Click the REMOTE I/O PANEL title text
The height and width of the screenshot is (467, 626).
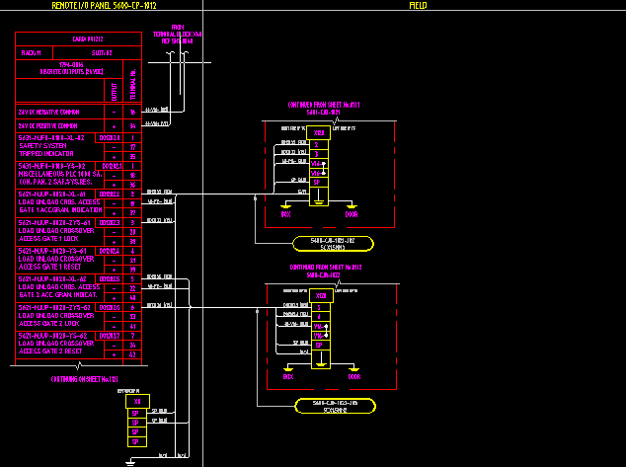pos(103,5)
